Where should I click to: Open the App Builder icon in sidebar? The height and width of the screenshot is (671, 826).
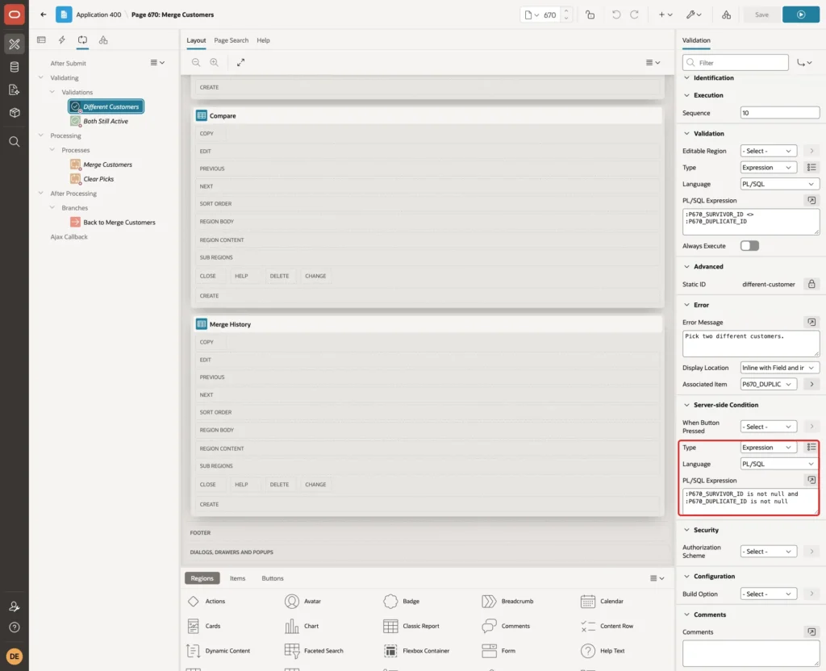coord(15,44)
